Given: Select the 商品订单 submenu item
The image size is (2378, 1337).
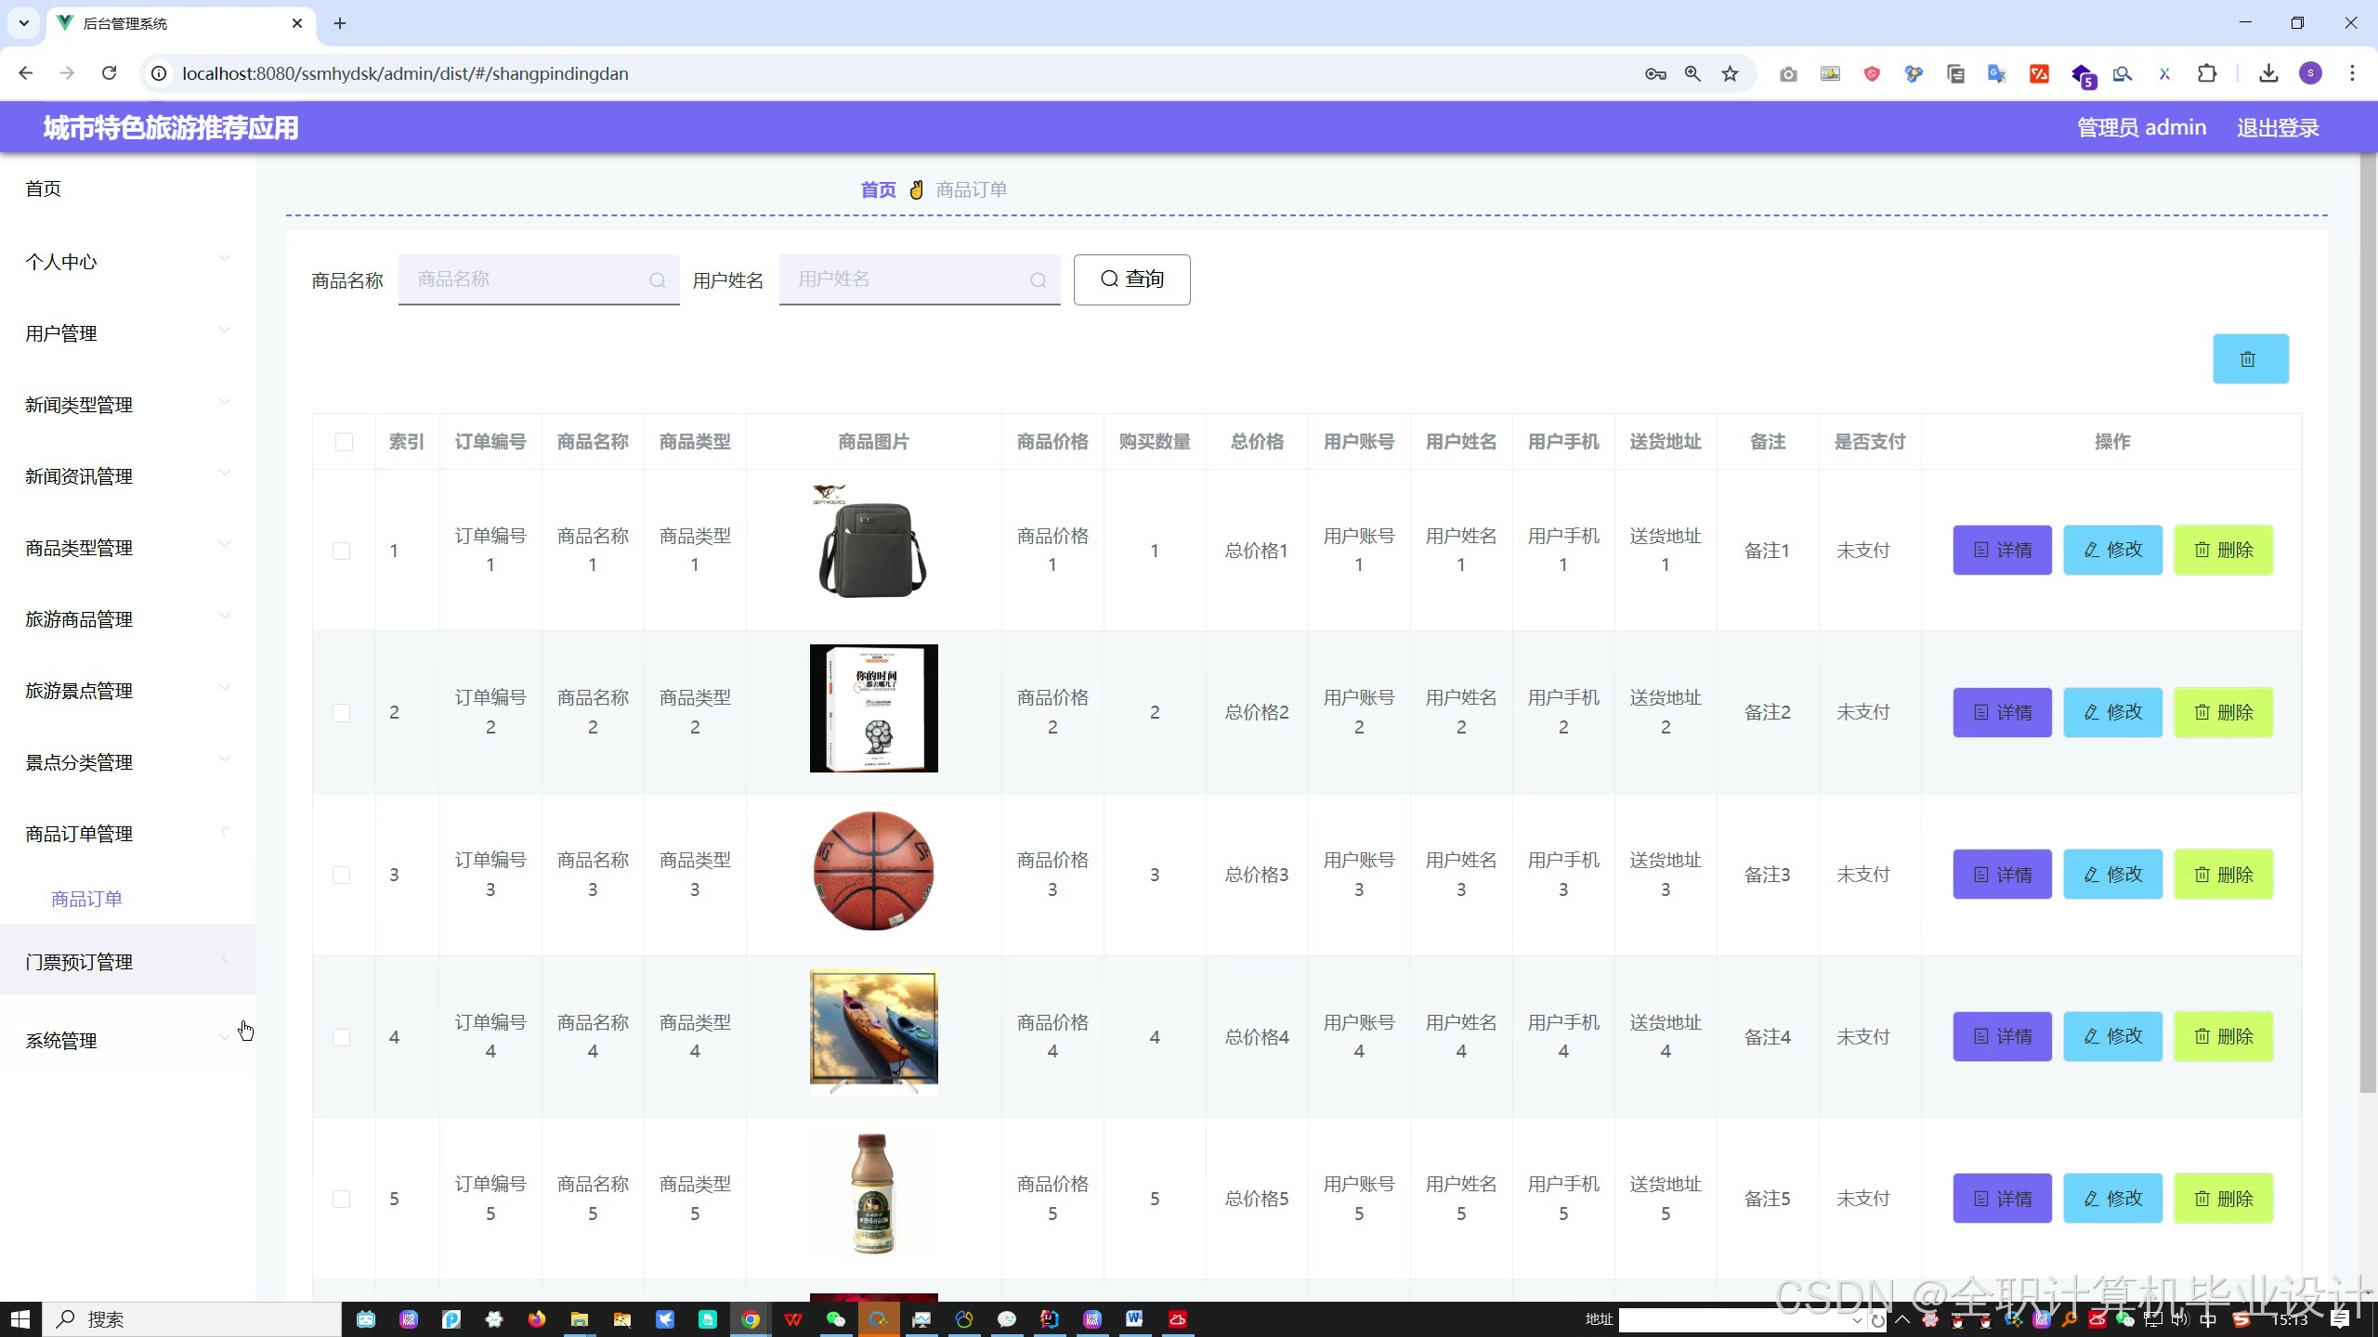Looking at the screenshot, I should (86, 899).
